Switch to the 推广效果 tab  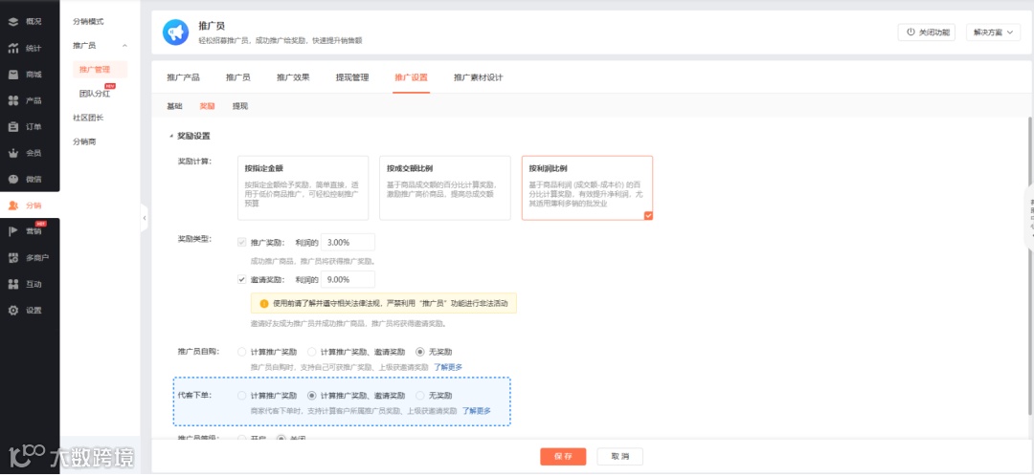[293, 77]
